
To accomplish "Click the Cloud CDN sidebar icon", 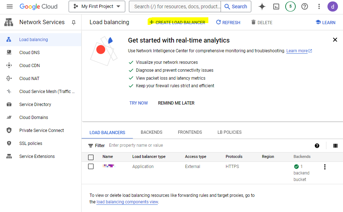I will pos(9,65).
